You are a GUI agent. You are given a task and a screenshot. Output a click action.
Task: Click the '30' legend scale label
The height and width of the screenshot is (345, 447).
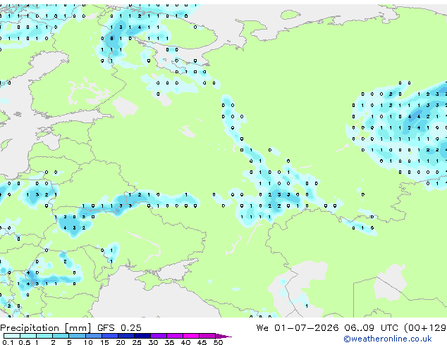tap(153, 342)
